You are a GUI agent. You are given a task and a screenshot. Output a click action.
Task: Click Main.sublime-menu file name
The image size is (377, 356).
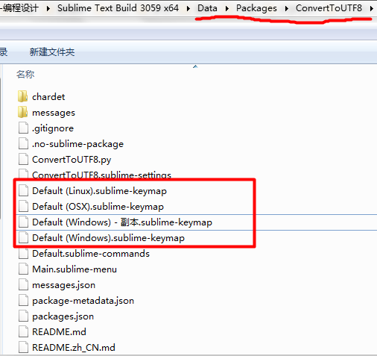tap(75, 269)
